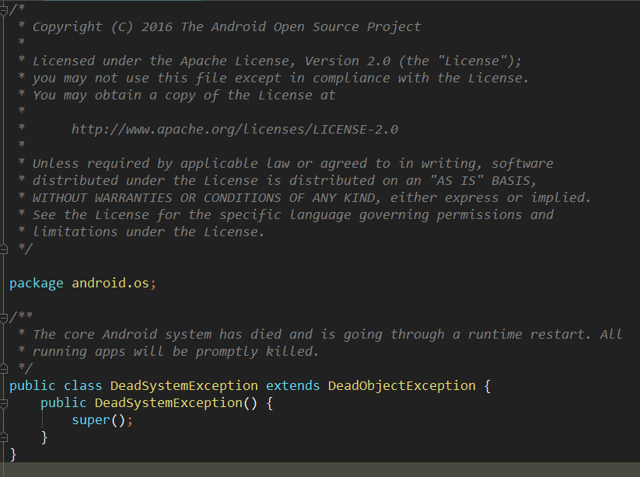Click 'Unless required by applicable law' line
This screenshot has width=640, height=477.
click(292, 163)
